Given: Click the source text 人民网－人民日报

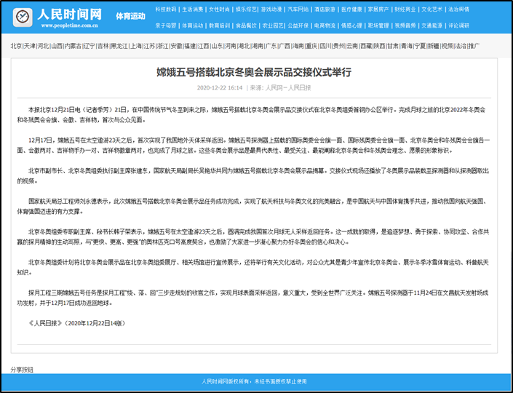Looking at the screenshot, I should pyautogui.click(x=288, y=87).
